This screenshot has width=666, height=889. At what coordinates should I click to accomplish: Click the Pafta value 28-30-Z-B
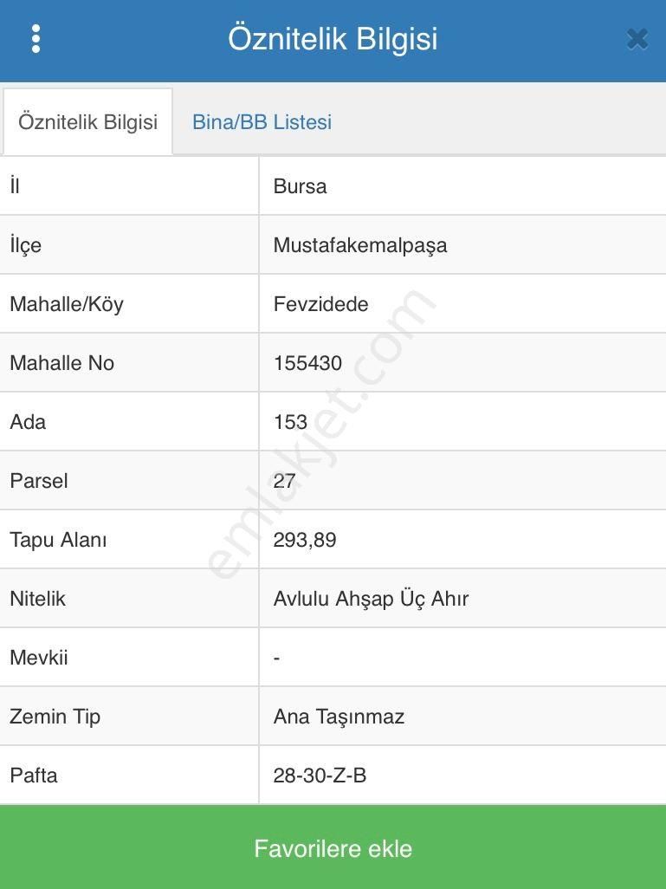319,775
